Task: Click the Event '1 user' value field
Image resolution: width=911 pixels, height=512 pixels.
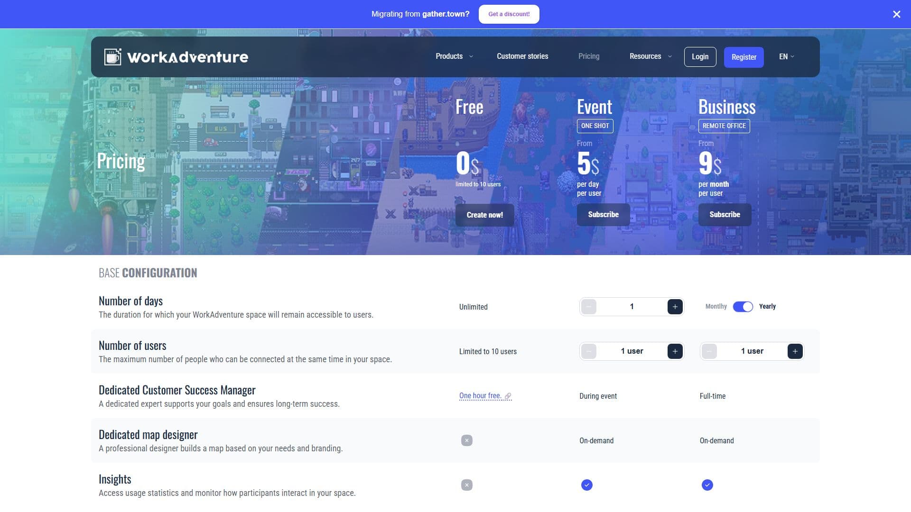Action: coord(632,351)
